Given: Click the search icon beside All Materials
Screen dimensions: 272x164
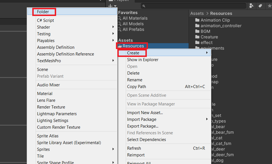Looking at the screenshot, I should click(119, 18).
